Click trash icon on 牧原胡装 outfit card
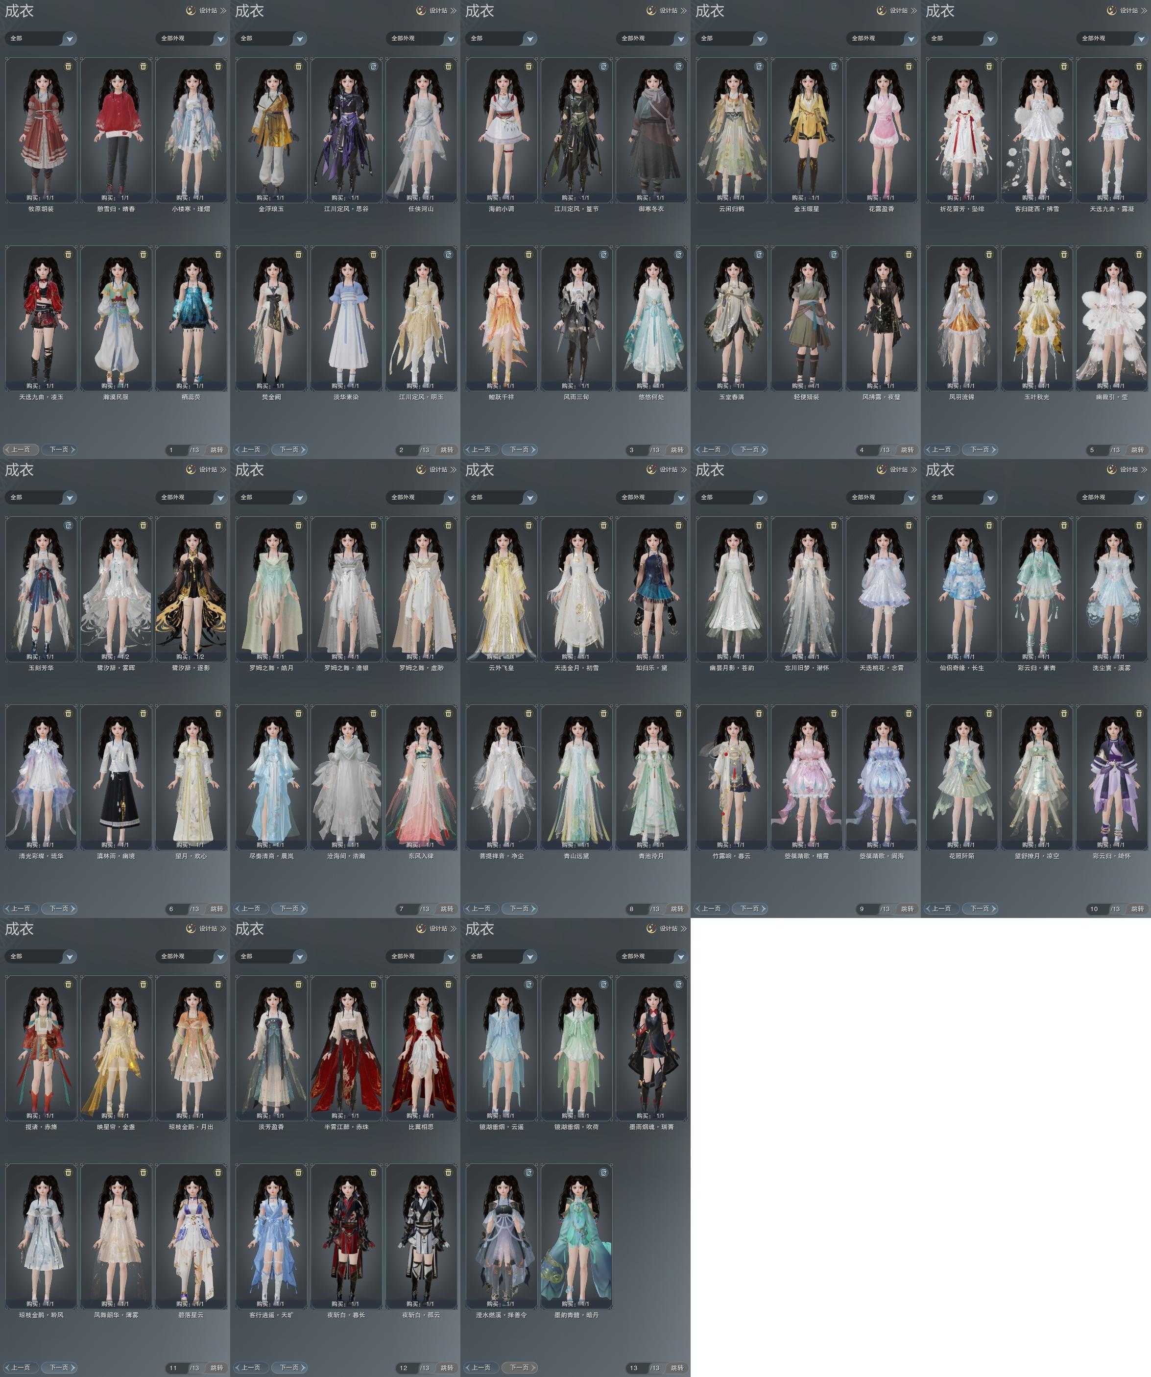Image resolution: width=1151 pixels, height=1377 pixels. point(68,66)
